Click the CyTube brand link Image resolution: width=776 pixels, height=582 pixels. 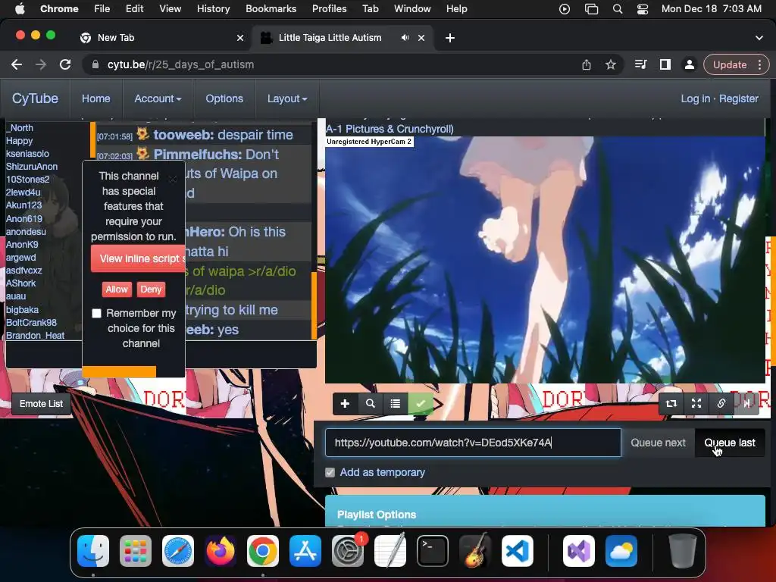pyautogui.click(x=35, y=99)
